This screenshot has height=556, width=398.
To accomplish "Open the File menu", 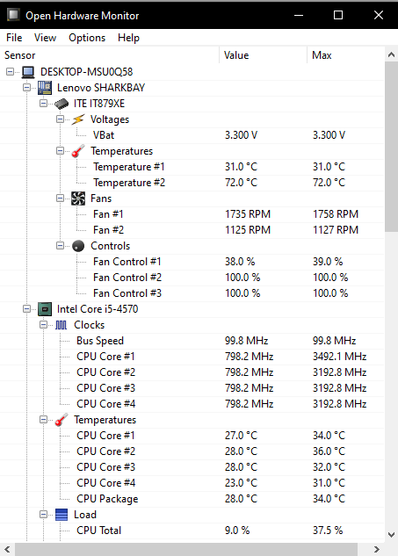I will click(14, 38).
